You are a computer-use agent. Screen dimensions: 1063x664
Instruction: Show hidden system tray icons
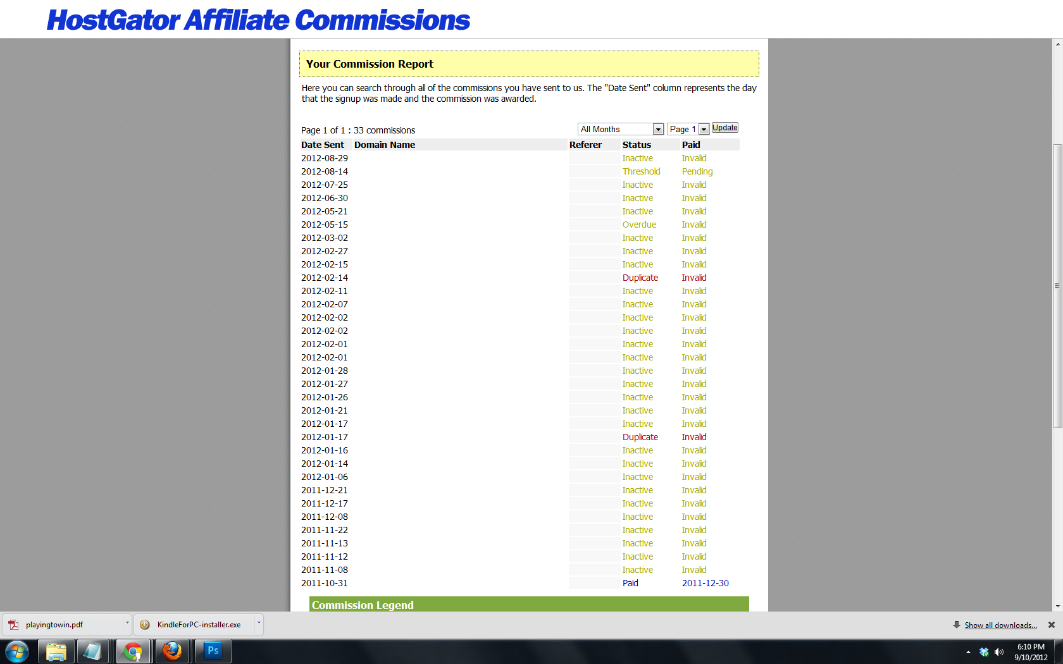[968, 652]
